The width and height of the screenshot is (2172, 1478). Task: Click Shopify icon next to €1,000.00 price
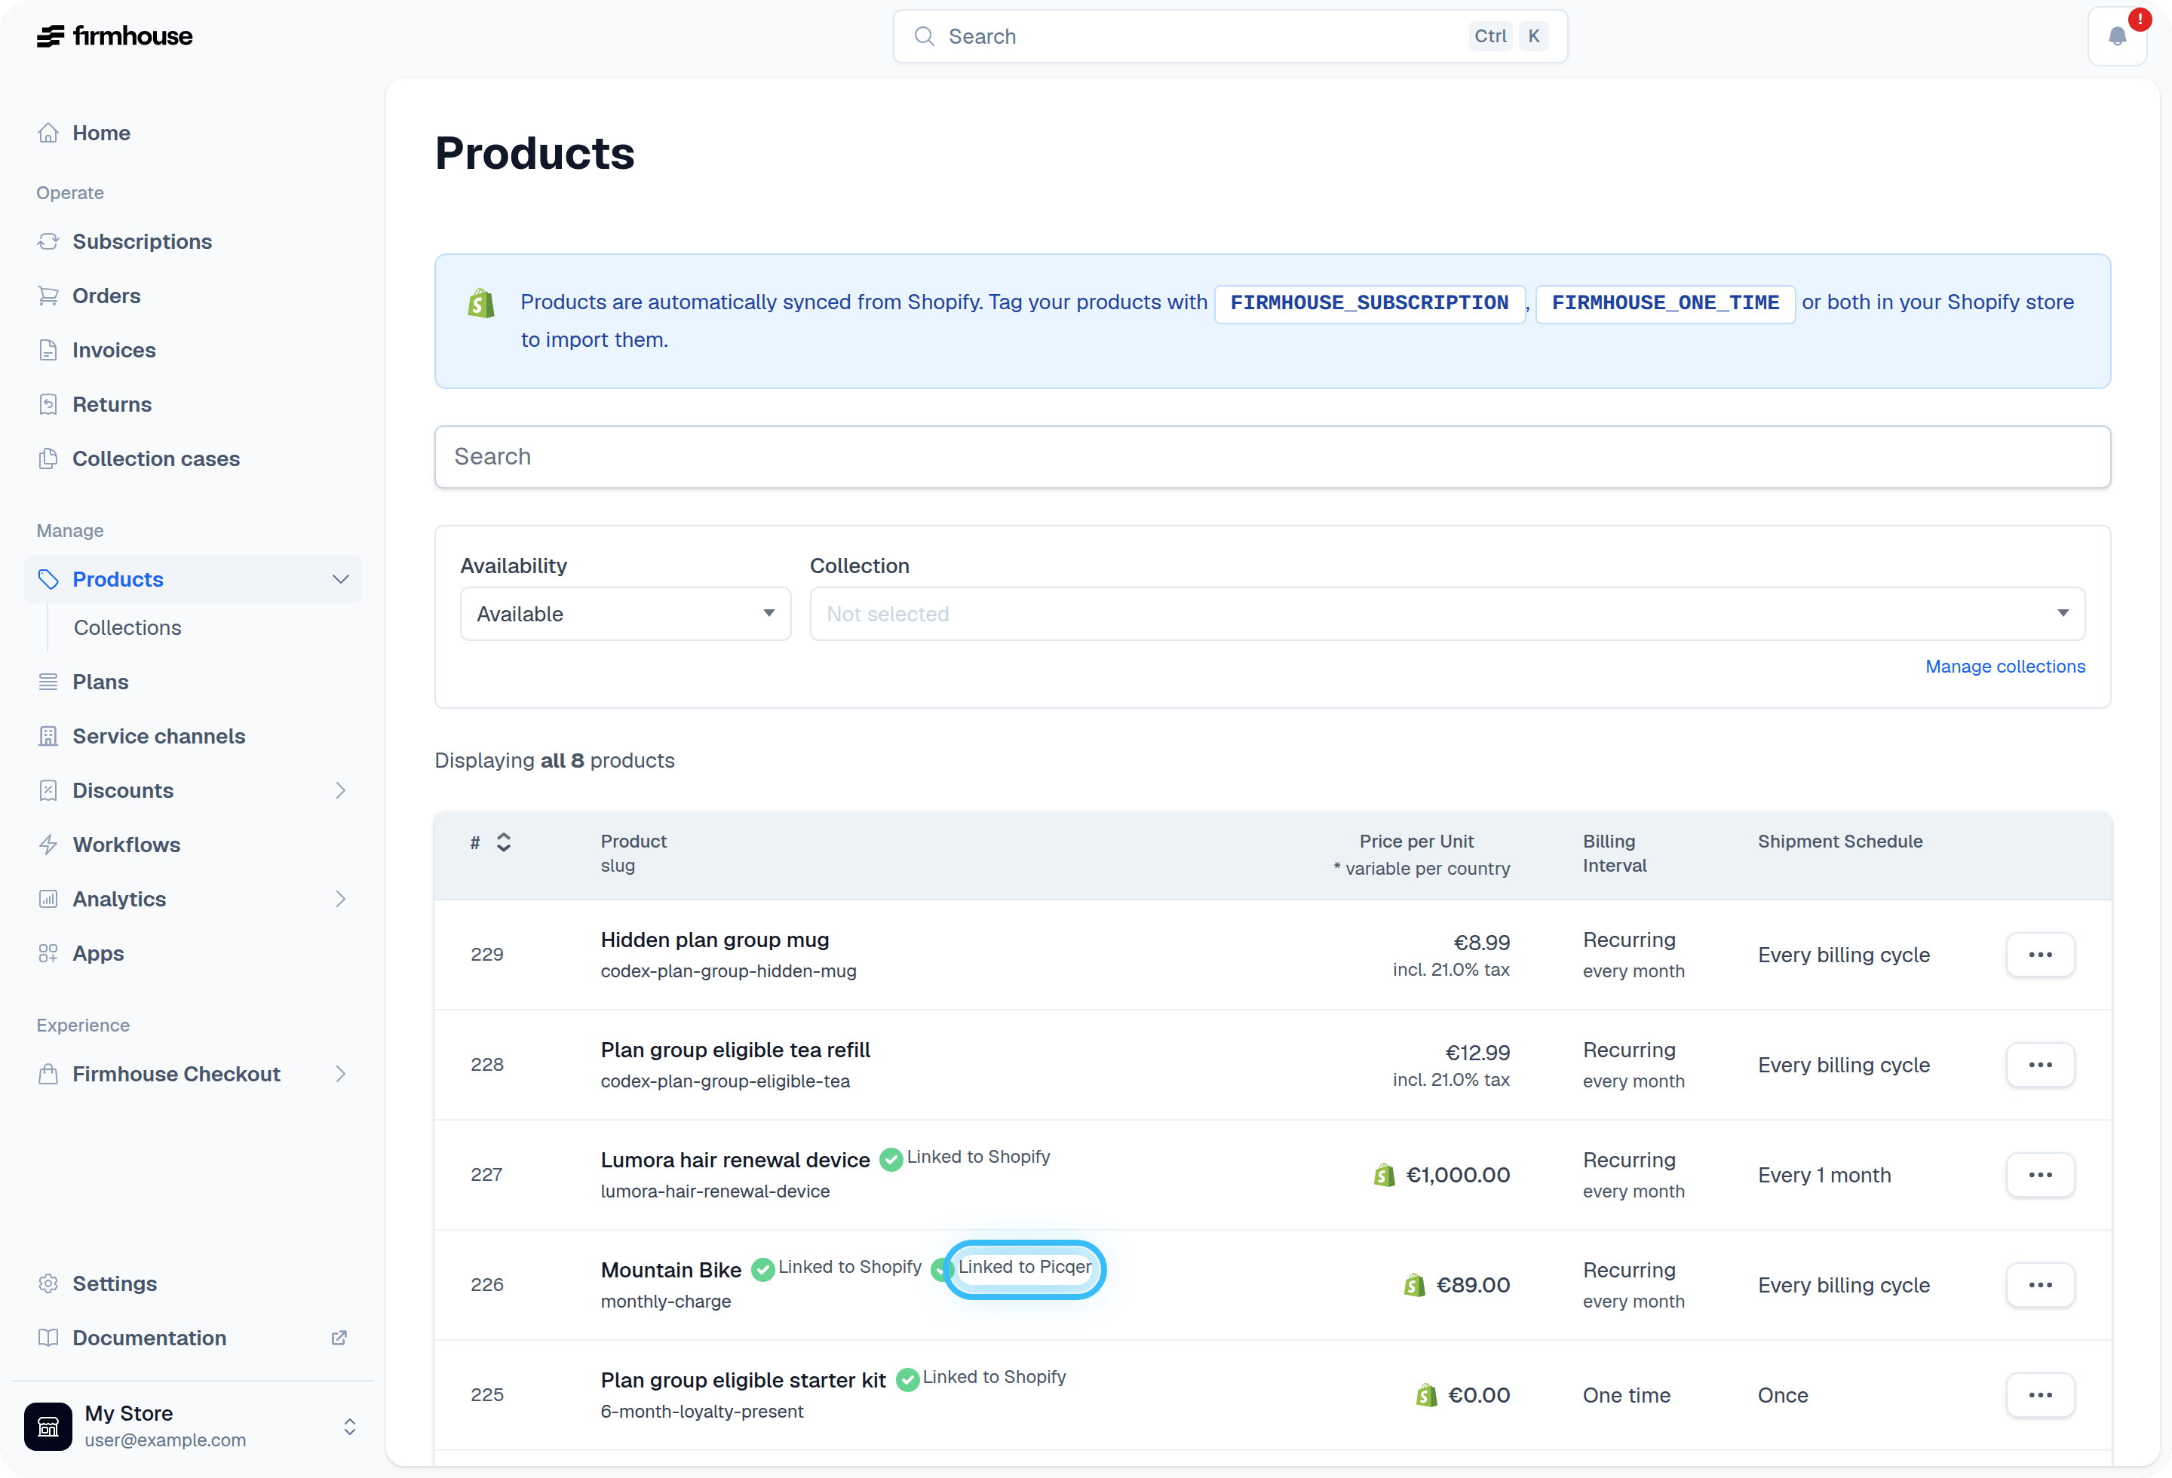coord(1384,1174)
